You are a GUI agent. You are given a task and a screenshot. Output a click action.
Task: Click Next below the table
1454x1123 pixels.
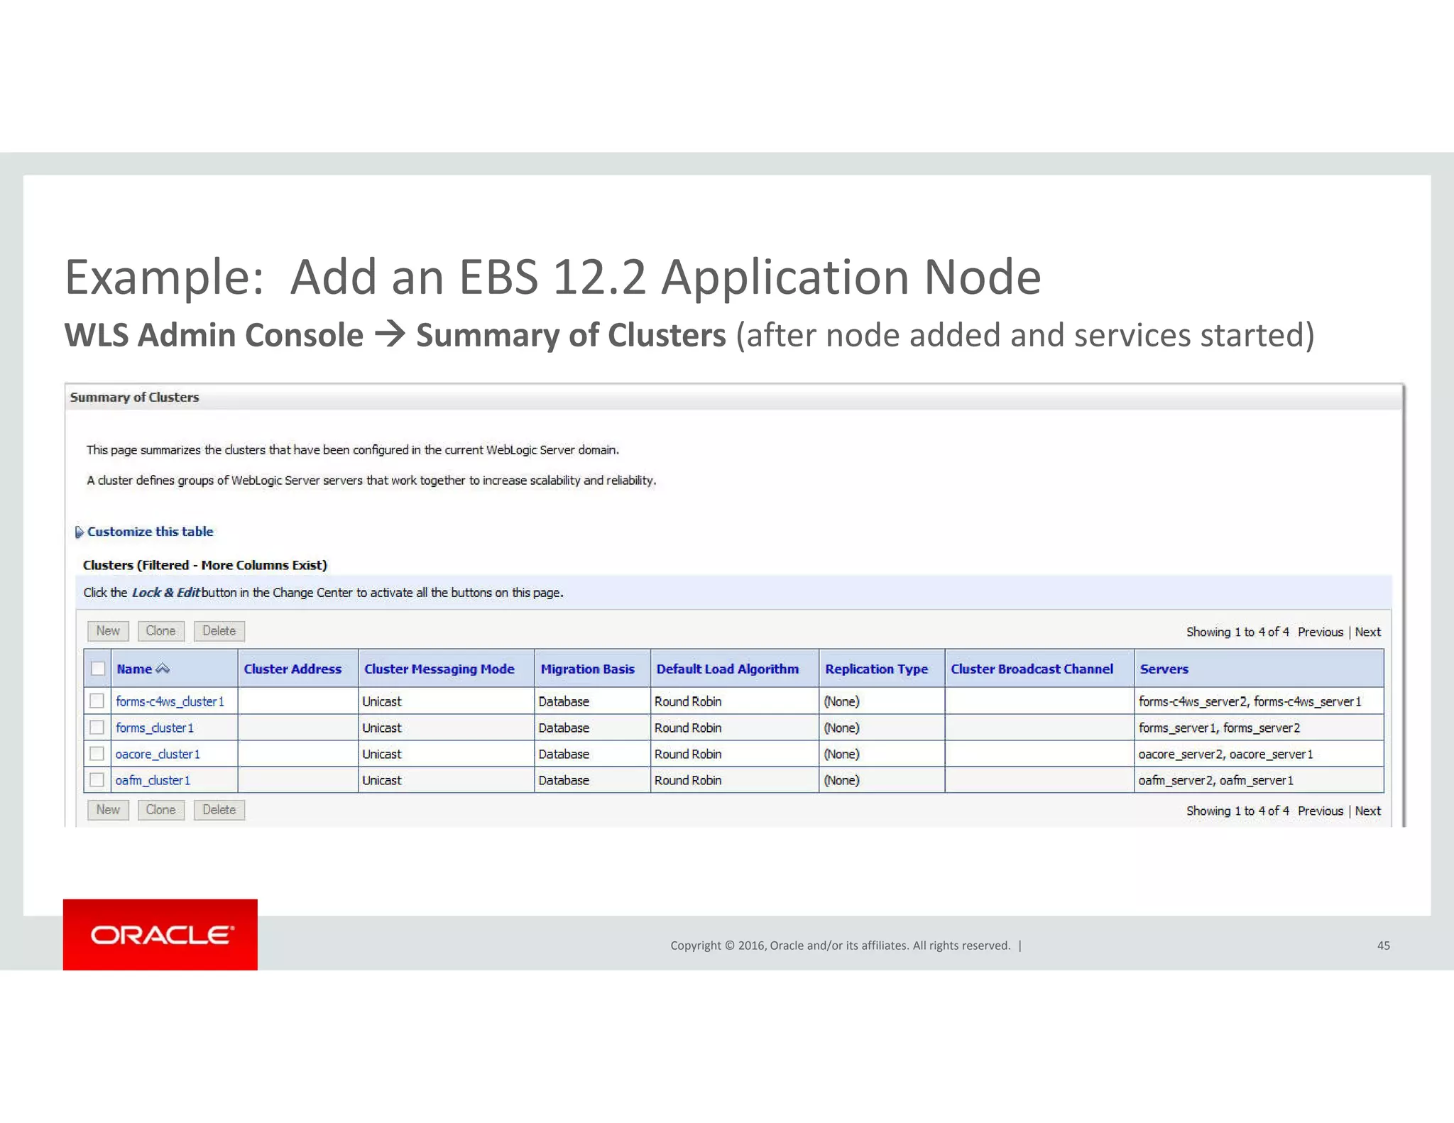point(1367,811)
